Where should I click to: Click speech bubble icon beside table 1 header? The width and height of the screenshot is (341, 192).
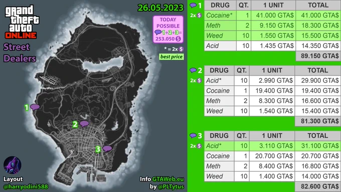[x=193, y=5]
